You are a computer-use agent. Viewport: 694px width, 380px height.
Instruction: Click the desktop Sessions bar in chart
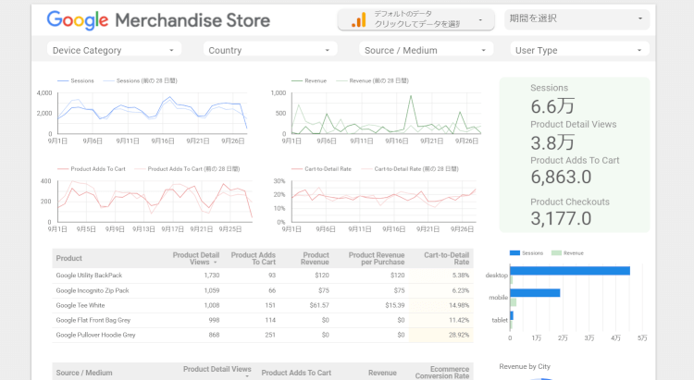pyautogui.click(x=570, y=271)
